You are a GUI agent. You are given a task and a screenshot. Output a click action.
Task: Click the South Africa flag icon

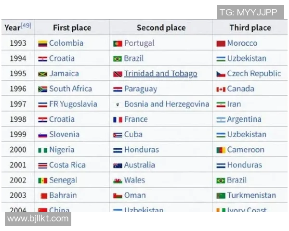(x=42, y=89)
